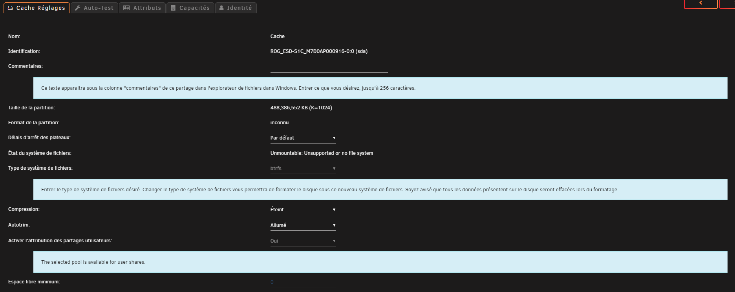Screen dimensions: 735x292
Task: Click the help box about file system formatting
Action: 380,190
